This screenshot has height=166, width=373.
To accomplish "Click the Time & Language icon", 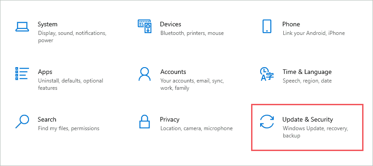I will (x=267, y=74).
